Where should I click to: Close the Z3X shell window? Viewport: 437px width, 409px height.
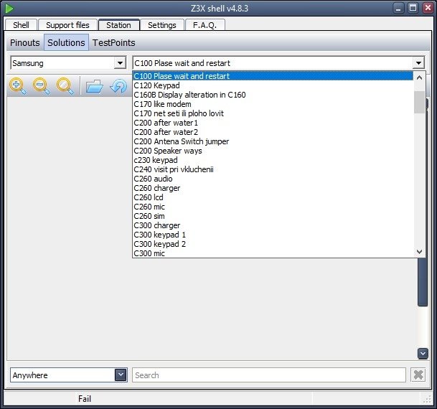pos(428,8)
